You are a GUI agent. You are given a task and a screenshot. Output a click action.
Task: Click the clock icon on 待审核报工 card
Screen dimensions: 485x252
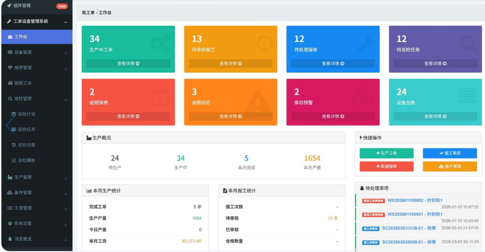264,43
